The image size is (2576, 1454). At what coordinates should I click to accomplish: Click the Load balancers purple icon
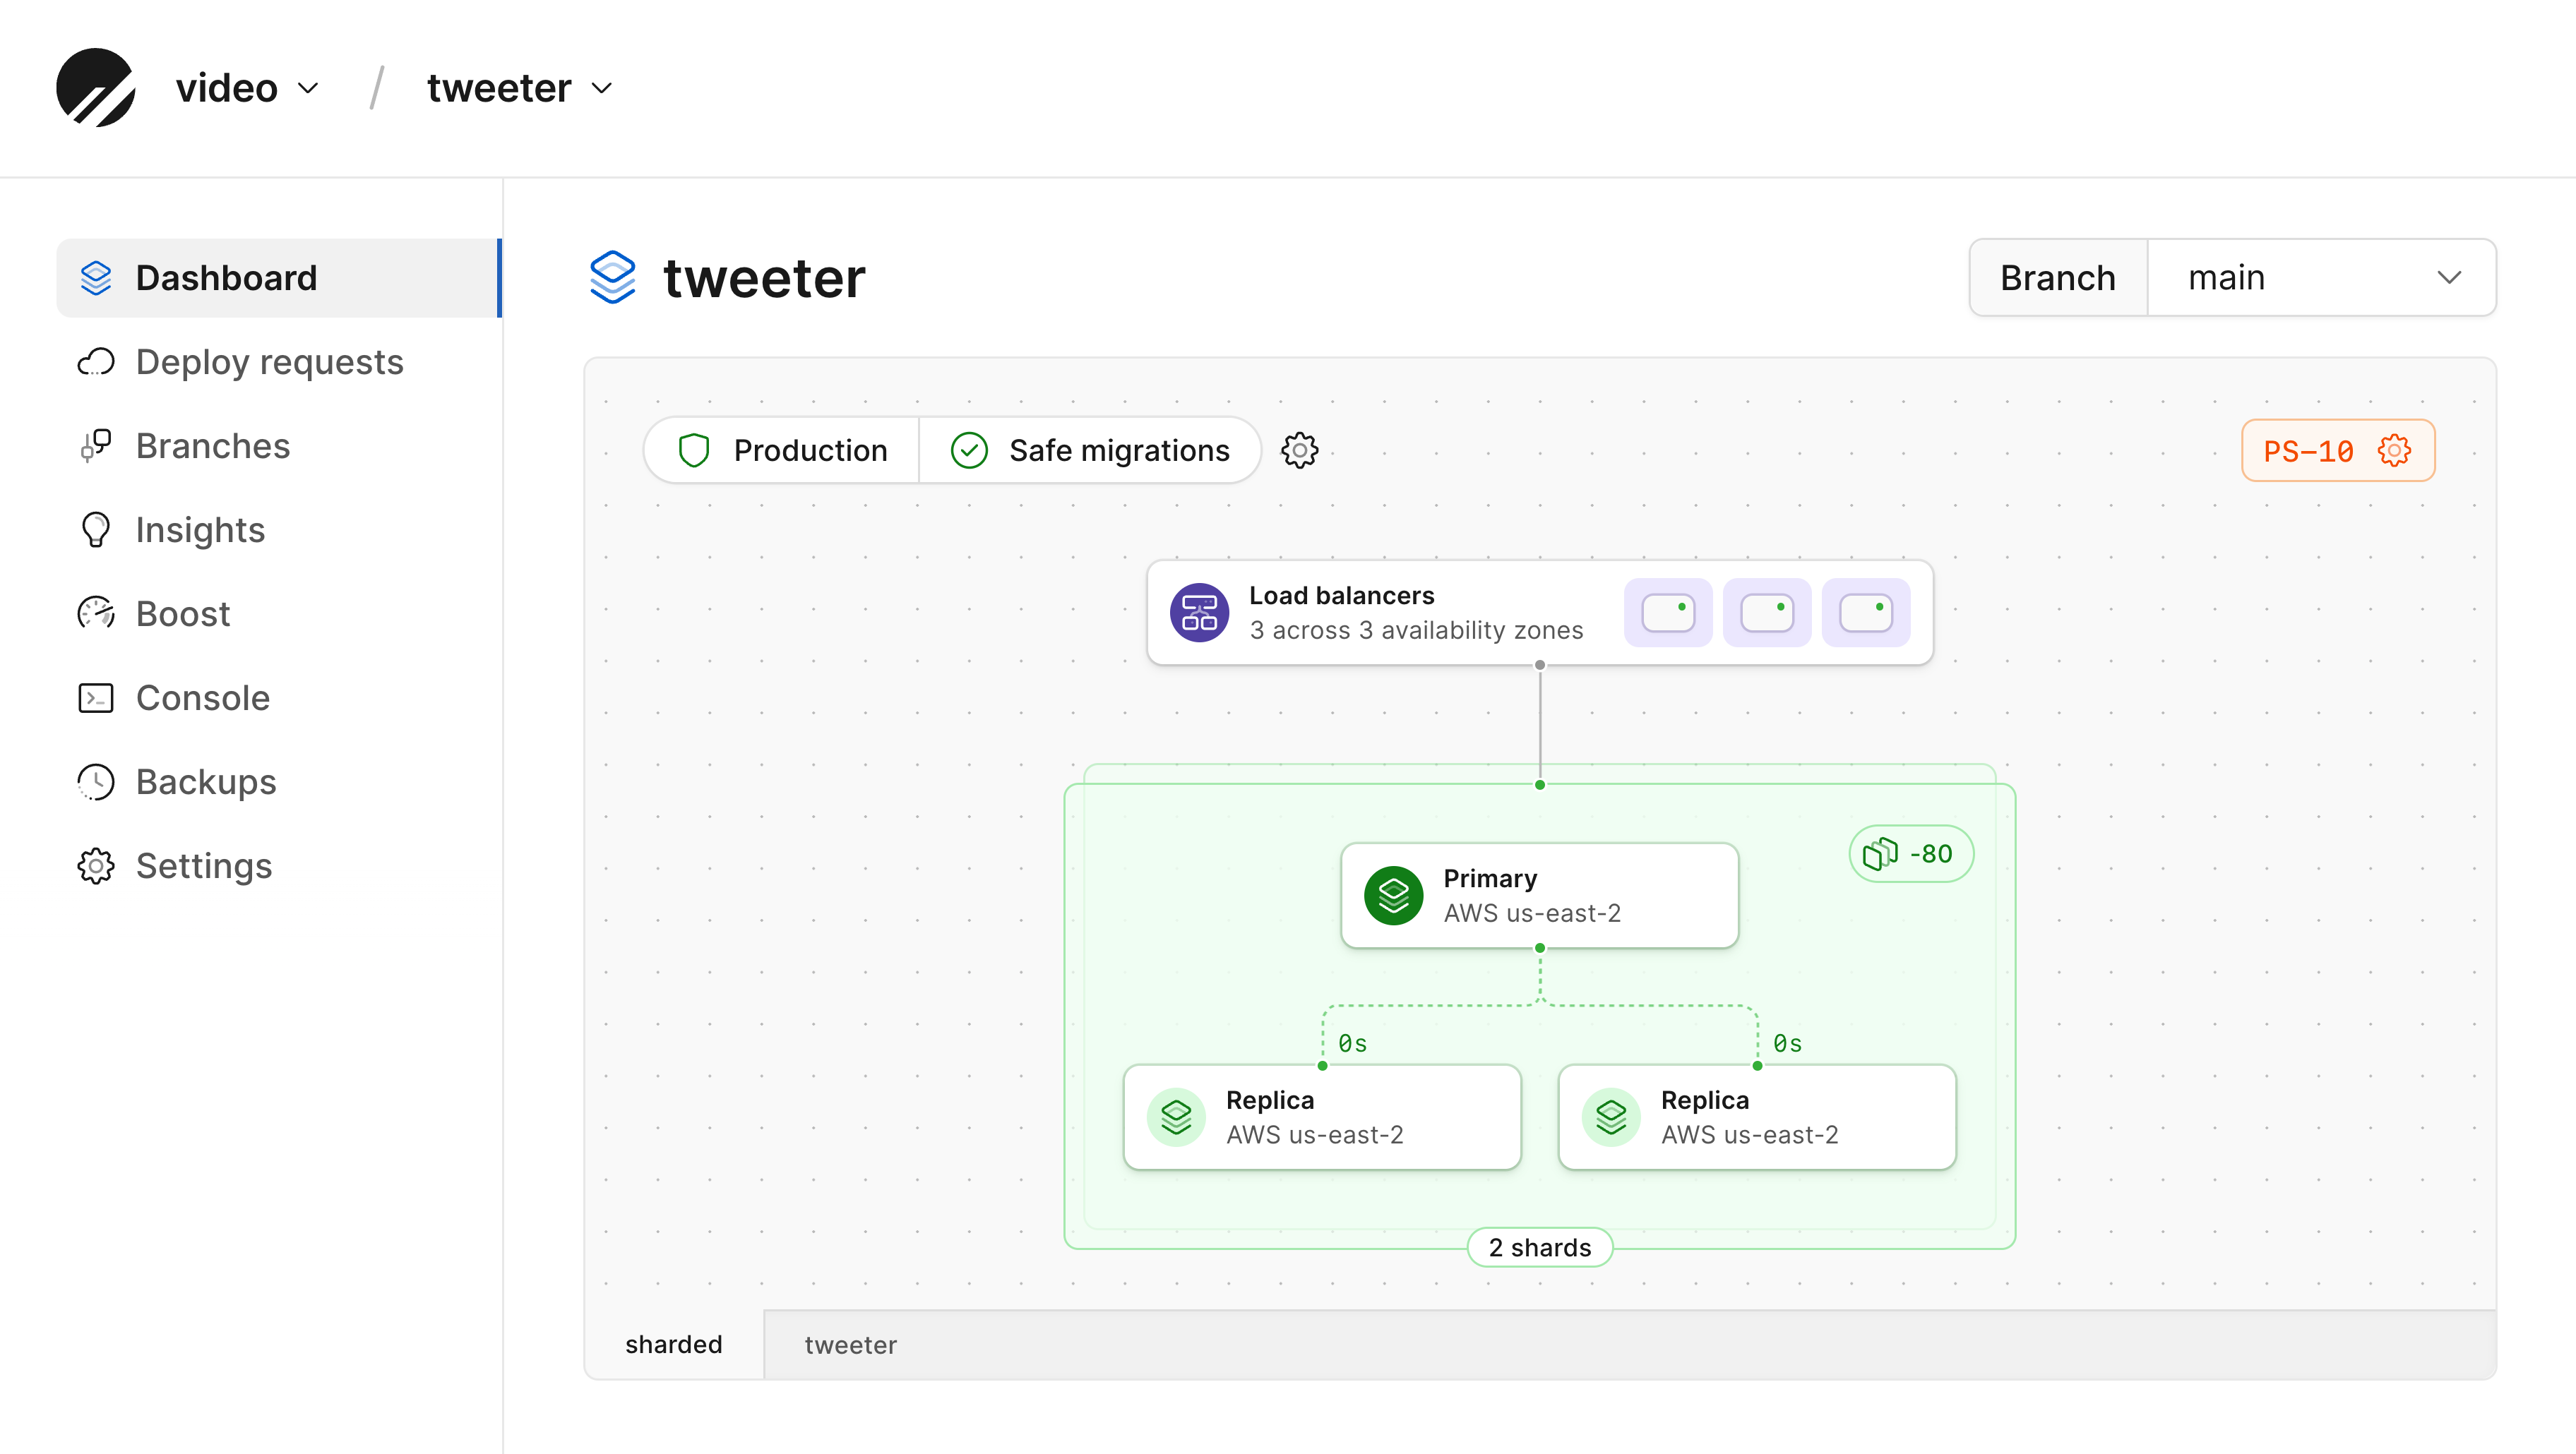(1198, 613)
